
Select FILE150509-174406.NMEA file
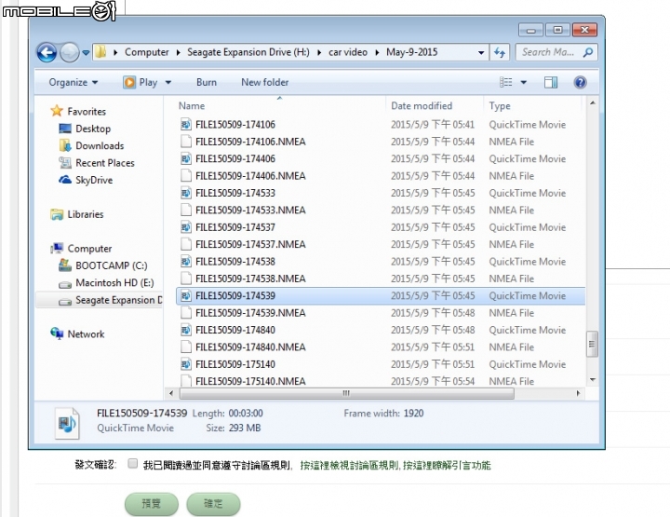coord(250,176)
